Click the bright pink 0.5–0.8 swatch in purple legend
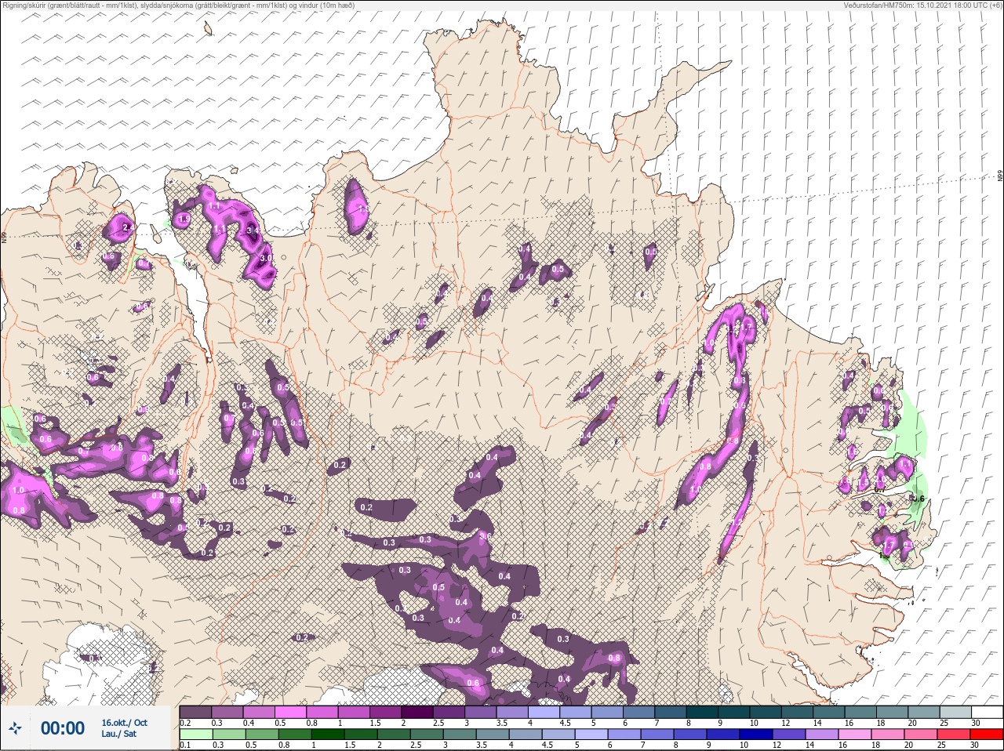Screen dimensions: 1004x751 pos(291,712)
